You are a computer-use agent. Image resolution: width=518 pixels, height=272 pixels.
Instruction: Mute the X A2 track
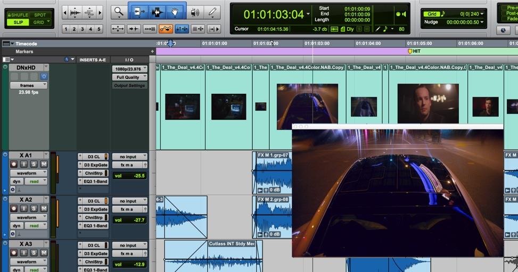click(44, 209)
